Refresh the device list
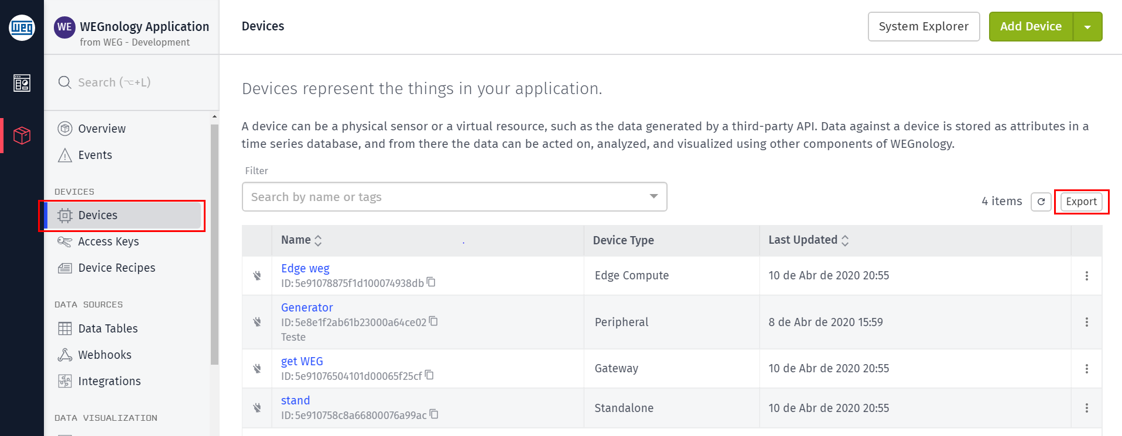 coord(1041,202)
